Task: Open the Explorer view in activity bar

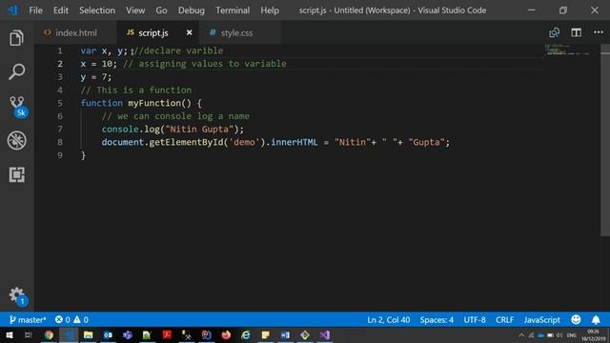Action: click(x=16, y=38)
